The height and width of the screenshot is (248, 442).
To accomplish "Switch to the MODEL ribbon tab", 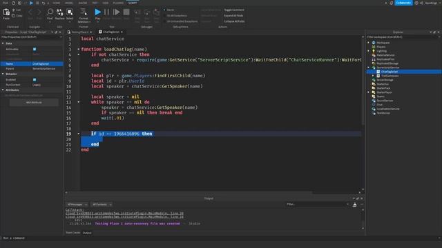I will point(69,3).
